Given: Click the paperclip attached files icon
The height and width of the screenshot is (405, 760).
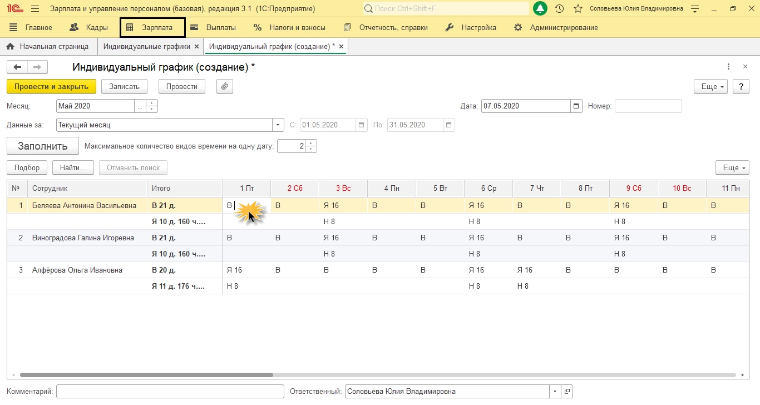Looking at the screenshot, I should [x=225, y=86].
